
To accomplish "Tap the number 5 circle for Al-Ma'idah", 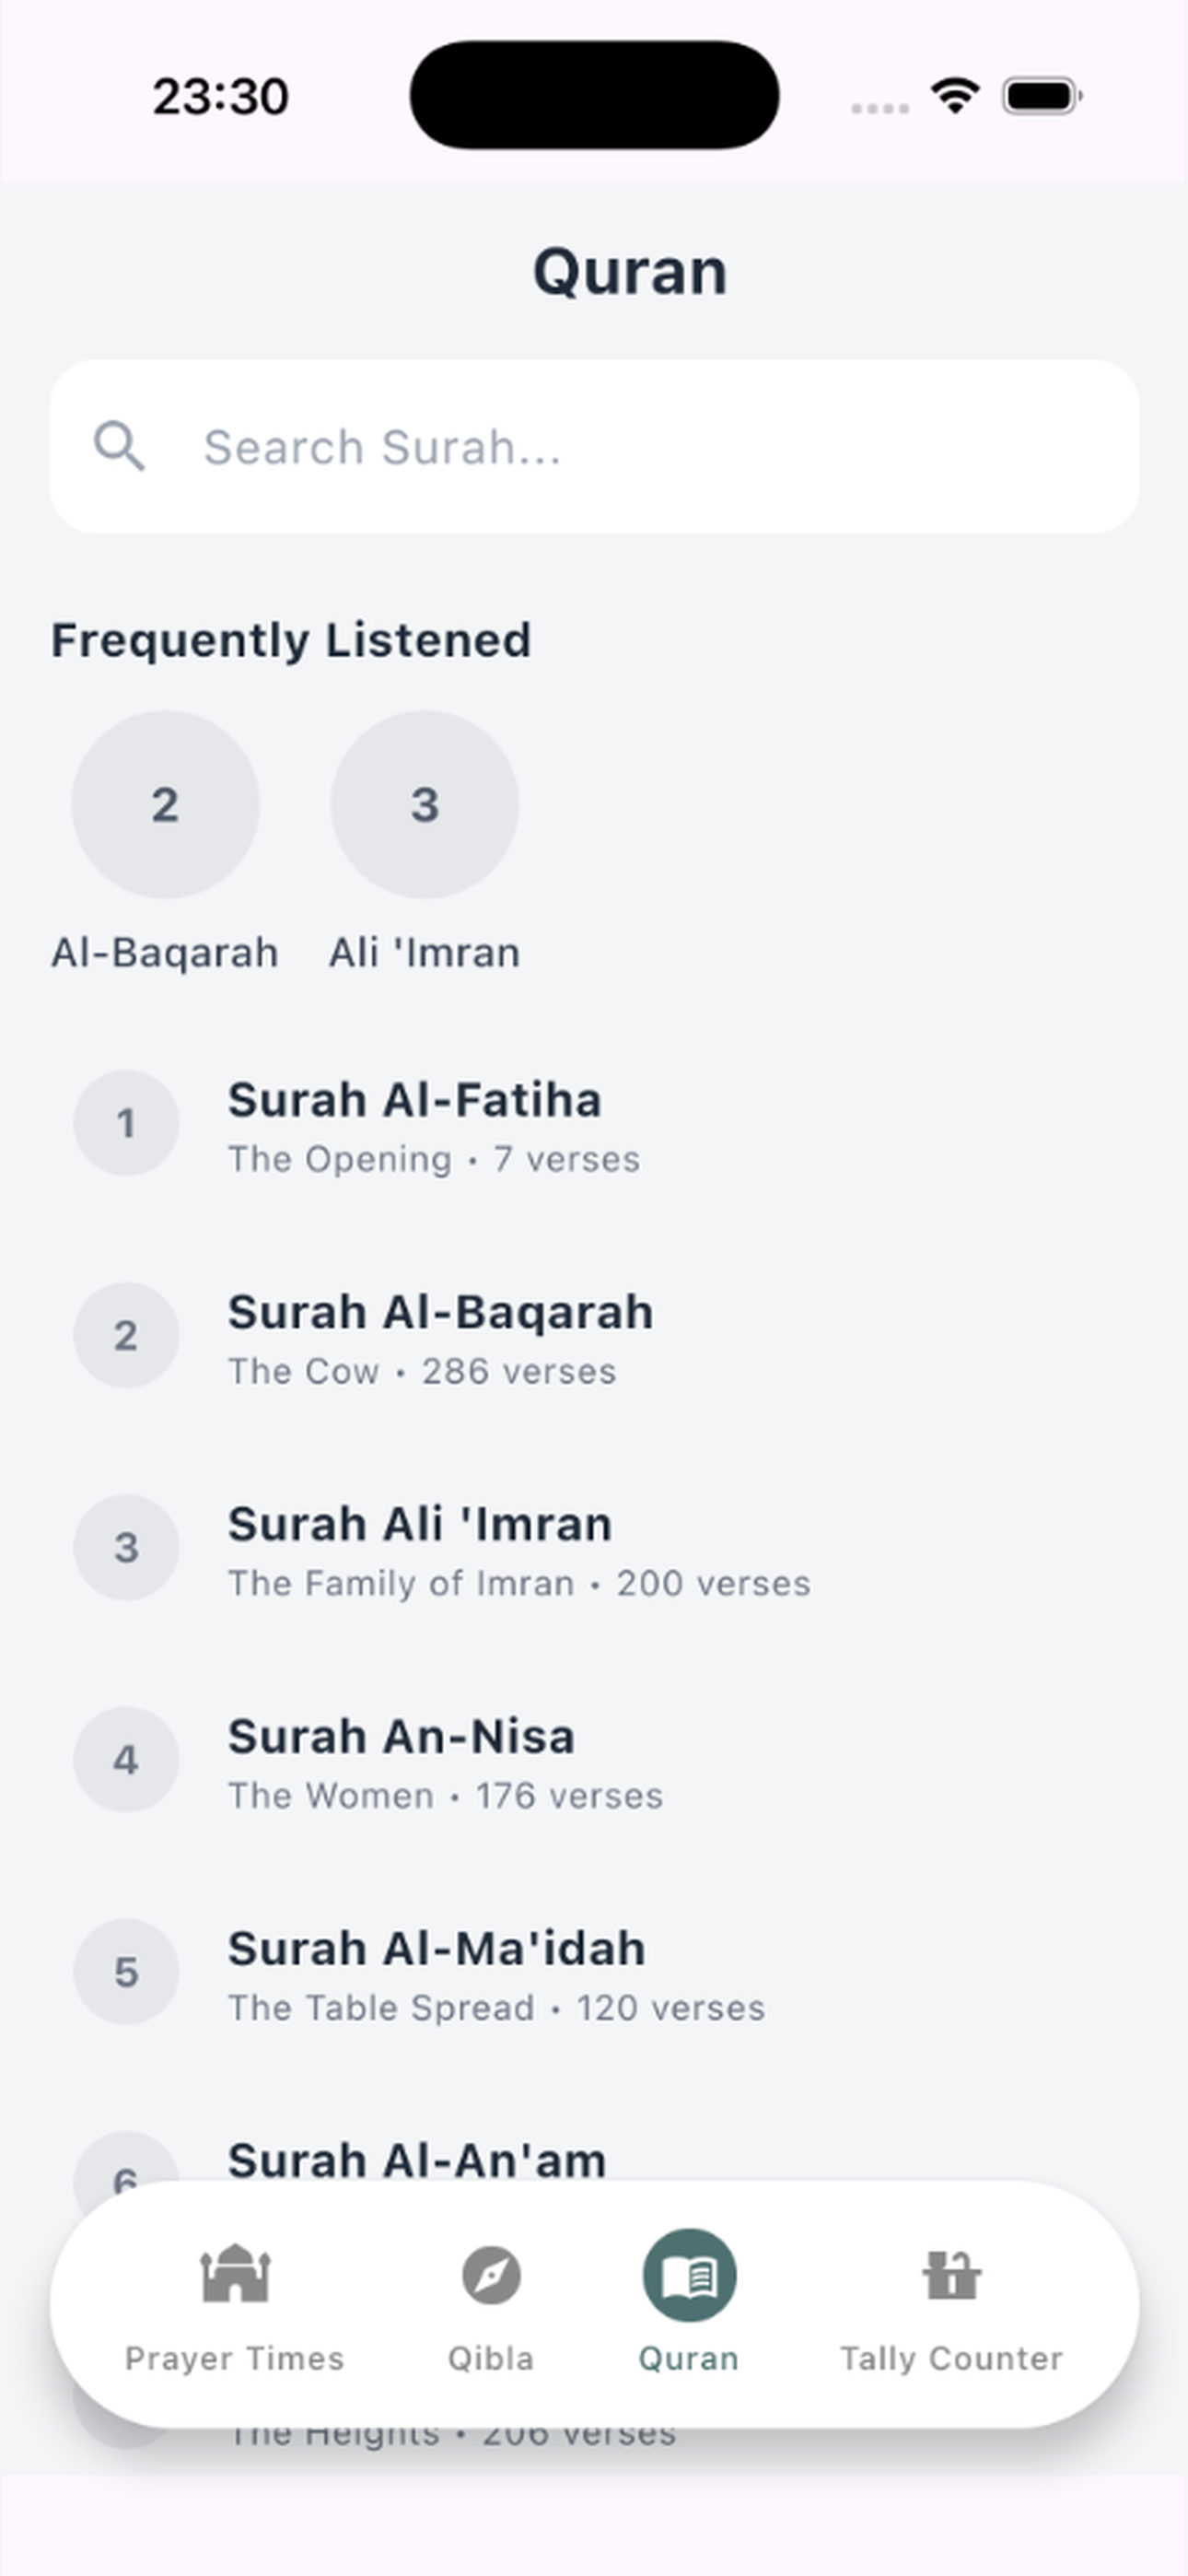I will point(126,1971).
